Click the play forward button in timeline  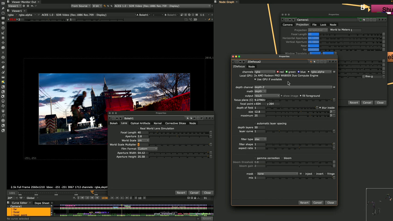[112, 198]
